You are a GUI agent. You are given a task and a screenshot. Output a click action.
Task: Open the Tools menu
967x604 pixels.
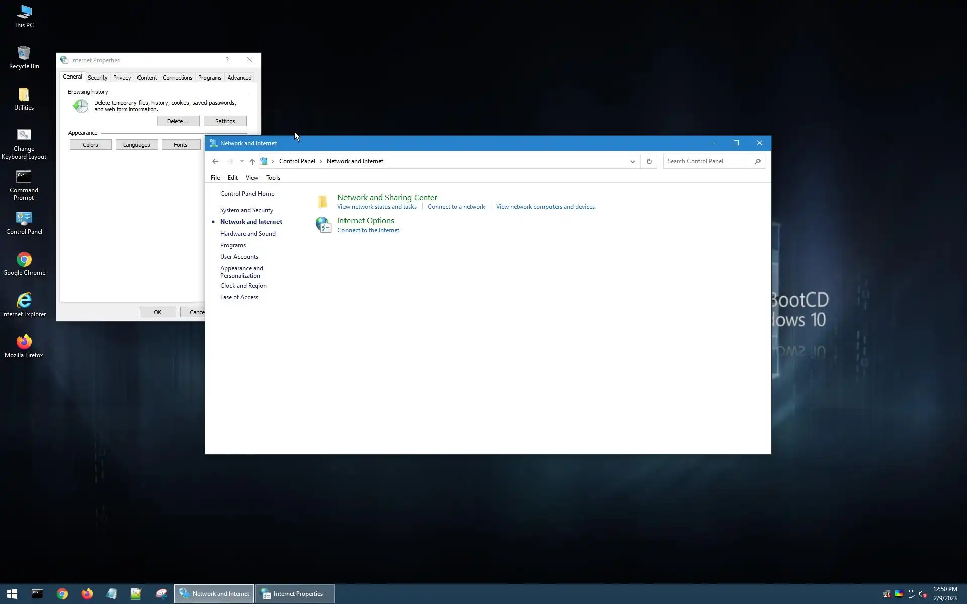pyautogui.click(x=273, y=178)
